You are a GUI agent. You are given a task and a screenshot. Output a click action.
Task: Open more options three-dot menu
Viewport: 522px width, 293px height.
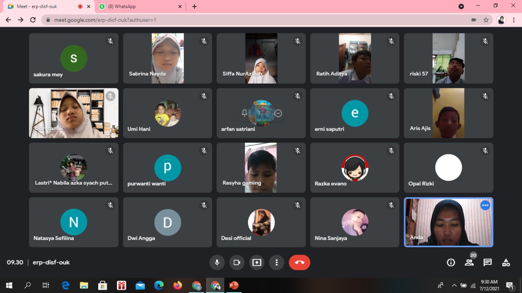[276, 262]
